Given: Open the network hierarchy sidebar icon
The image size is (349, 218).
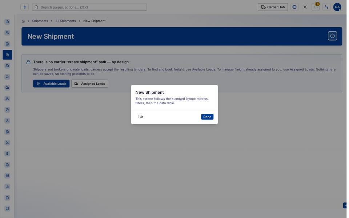Looking at the screenshot, I should click(7, 99).
